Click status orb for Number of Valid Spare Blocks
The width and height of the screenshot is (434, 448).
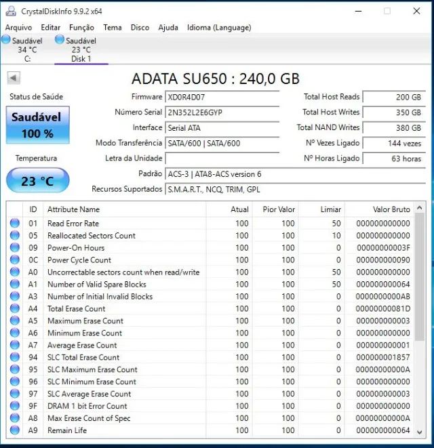click(15, 284)
